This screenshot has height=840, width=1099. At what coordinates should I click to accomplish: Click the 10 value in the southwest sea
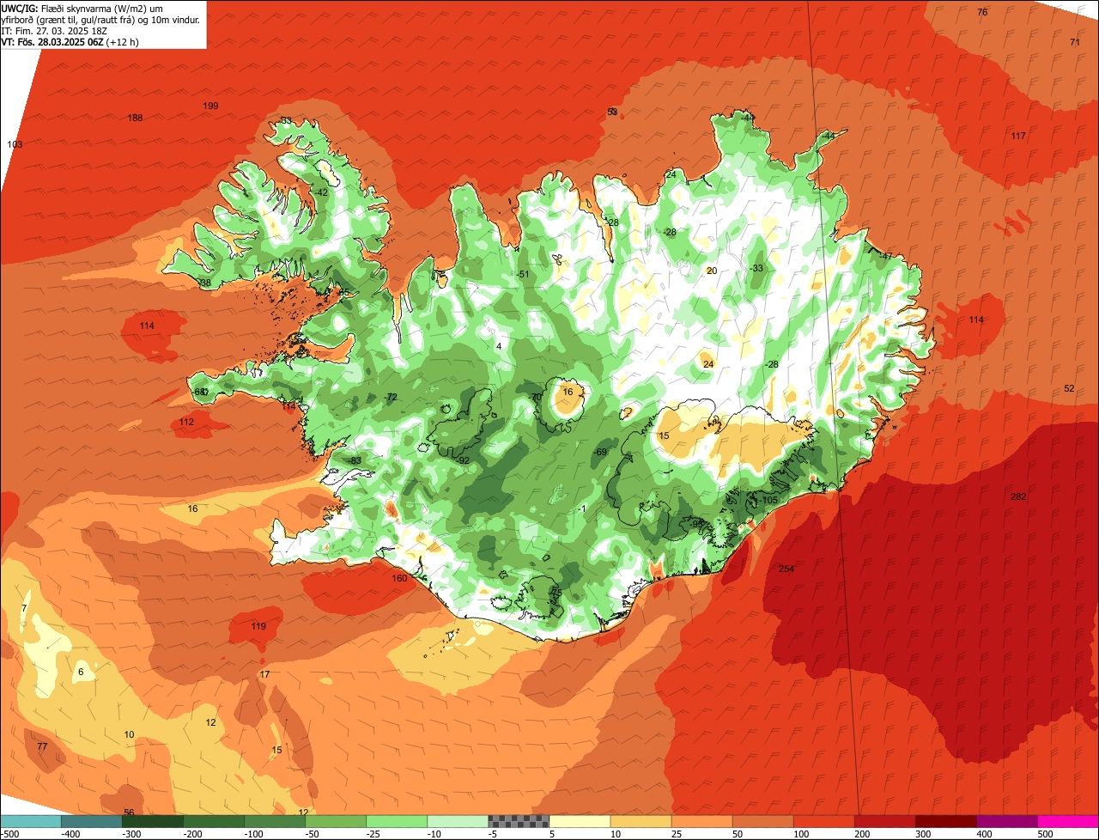coord(129,734)
